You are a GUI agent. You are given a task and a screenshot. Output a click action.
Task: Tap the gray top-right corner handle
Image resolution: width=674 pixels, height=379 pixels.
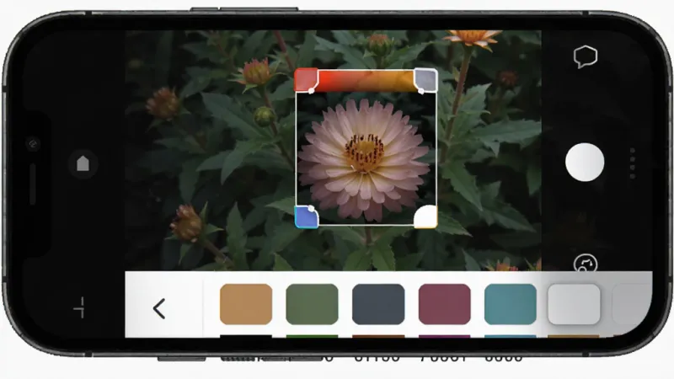tap(425, 80)
